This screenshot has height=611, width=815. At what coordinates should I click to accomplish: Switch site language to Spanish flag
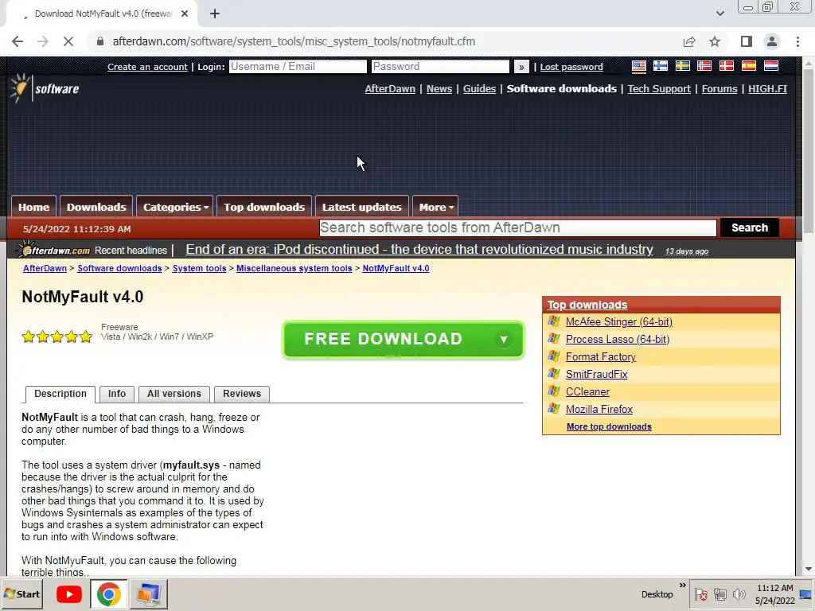click(x=748, y=66)
